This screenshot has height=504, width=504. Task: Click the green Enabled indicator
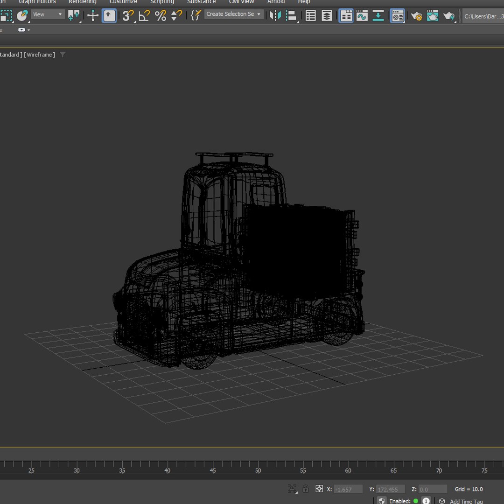[416, 501]
